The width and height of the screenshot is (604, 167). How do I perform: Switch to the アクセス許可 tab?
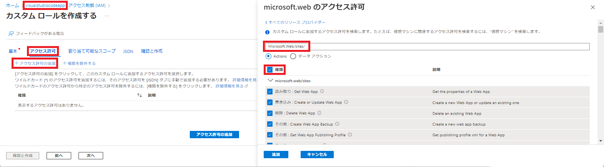(x=43, y=51)
